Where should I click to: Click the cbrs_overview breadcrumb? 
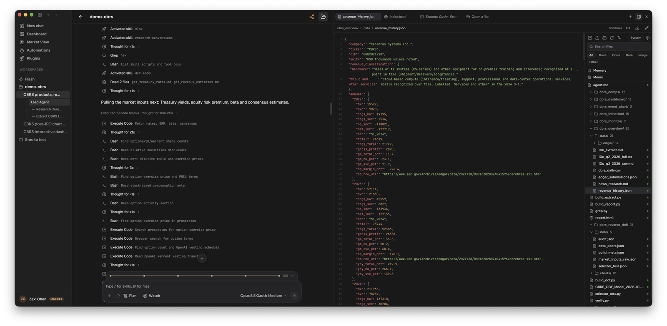pyautogui.click(x=348, y=28)
